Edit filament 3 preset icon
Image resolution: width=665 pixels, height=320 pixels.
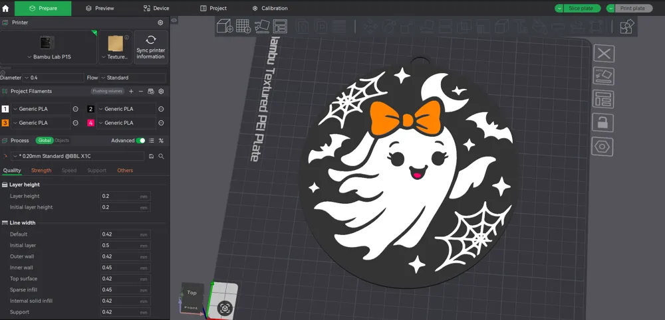(76, 123)
